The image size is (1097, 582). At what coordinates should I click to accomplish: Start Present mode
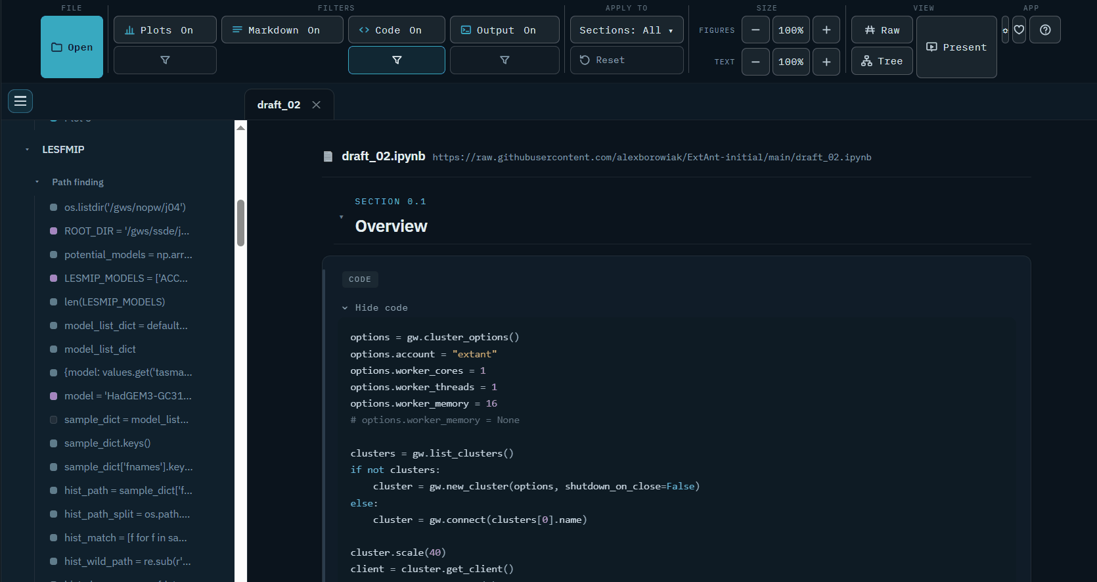point(956,47)
